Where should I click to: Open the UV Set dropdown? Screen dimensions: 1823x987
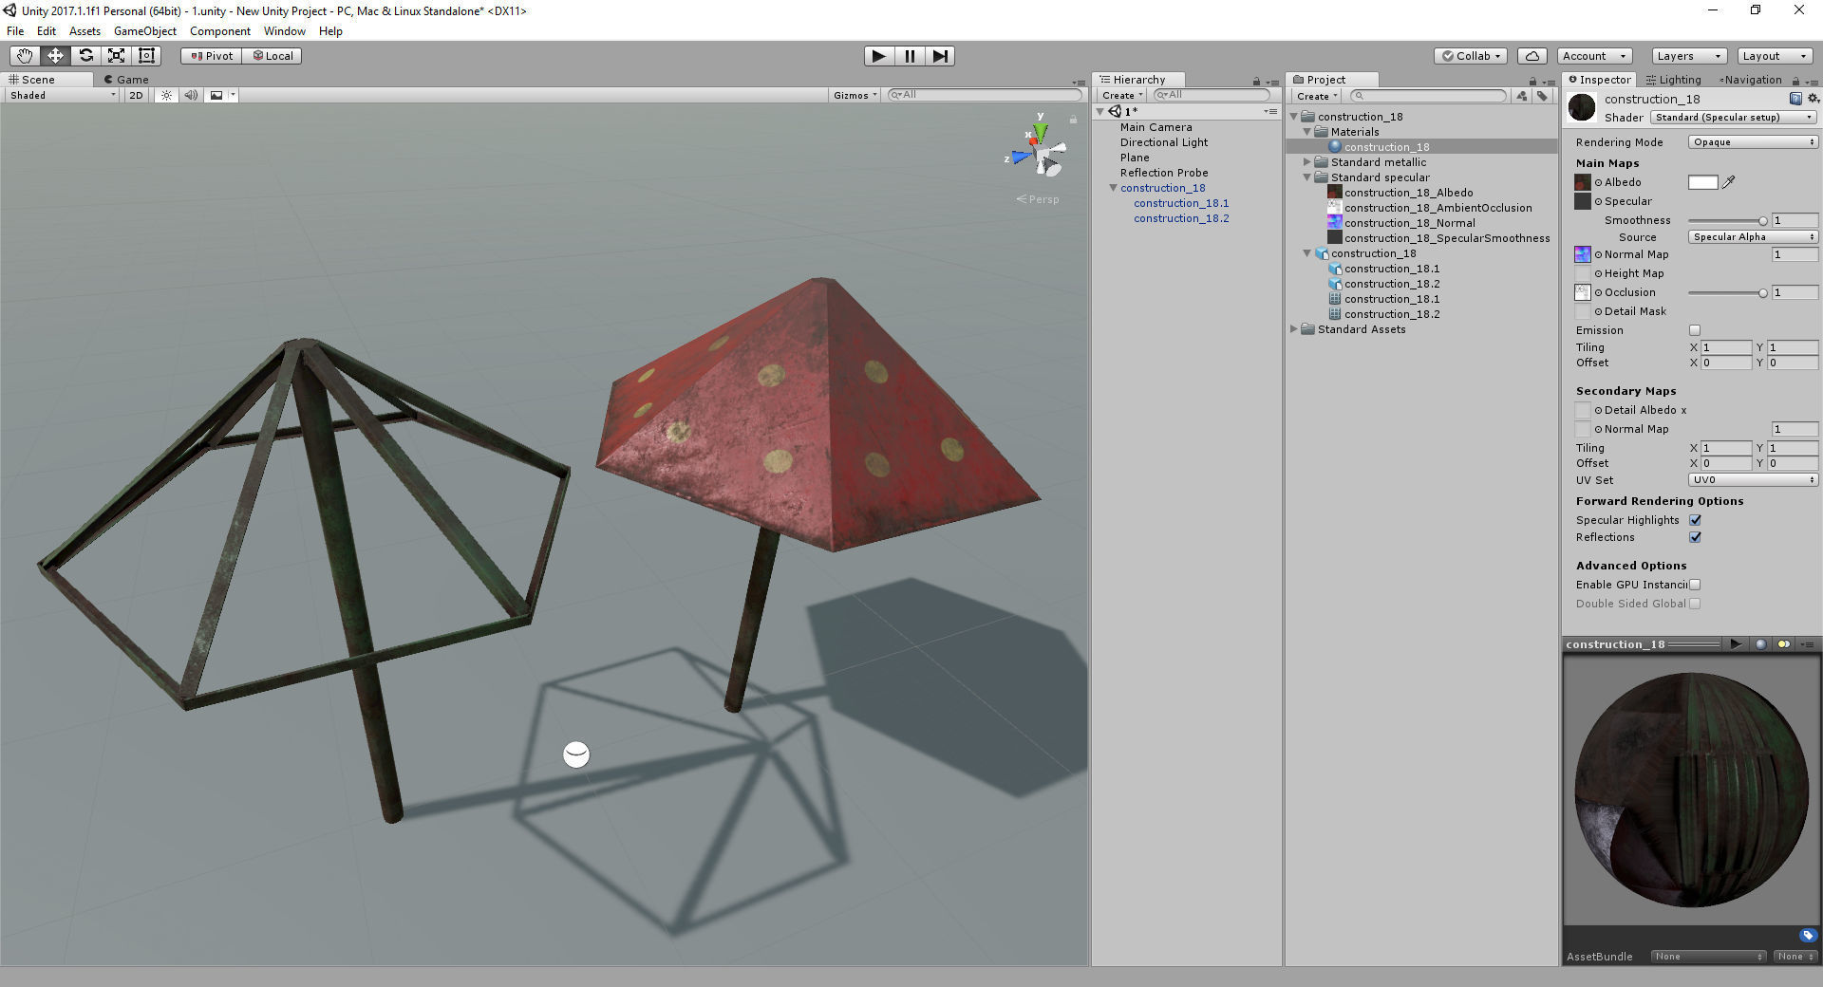pos(1753,480)
